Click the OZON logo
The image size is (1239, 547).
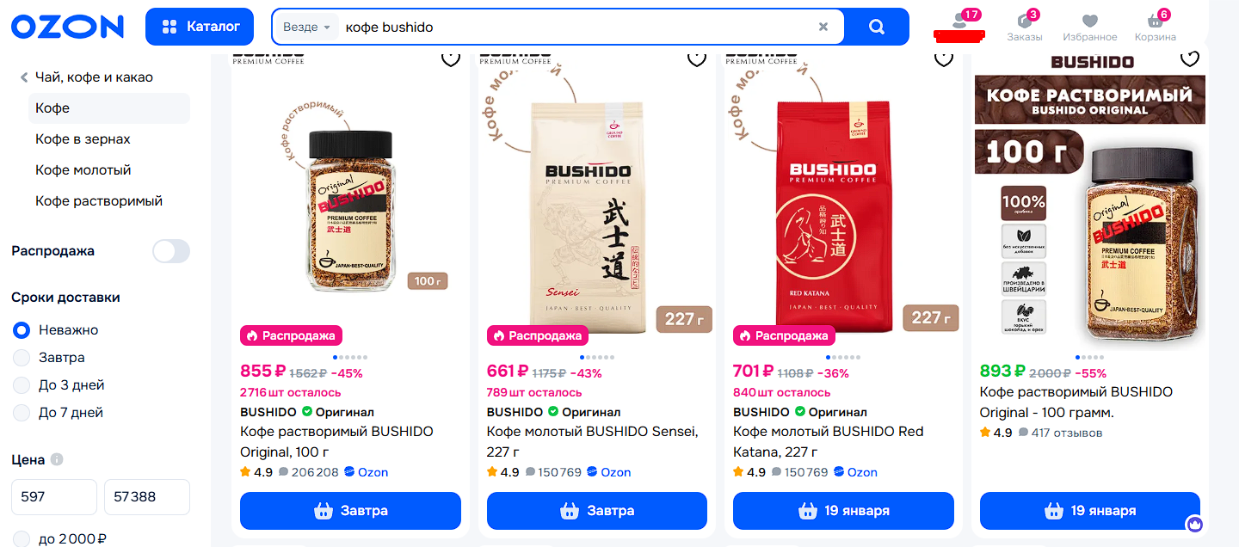67,27
